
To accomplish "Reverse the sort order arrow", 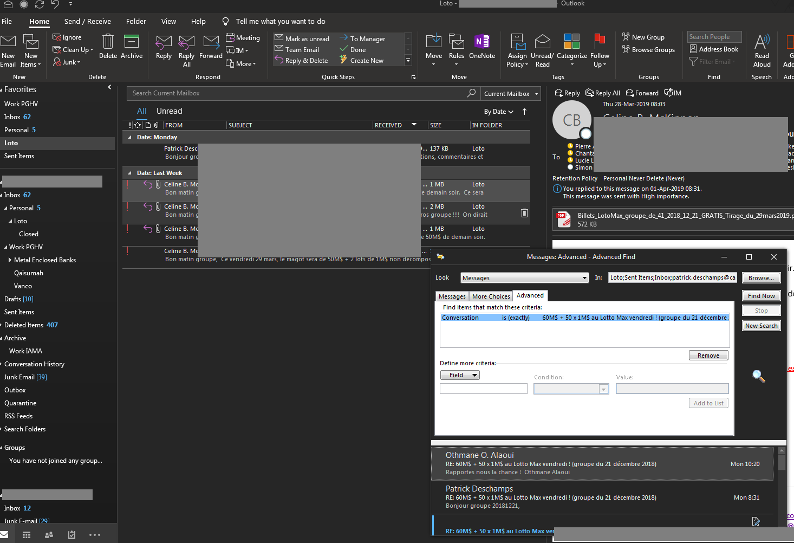I will point(524,112).
